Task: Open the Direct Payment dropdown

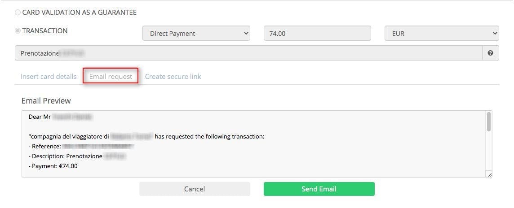Action: coord(196,33)
